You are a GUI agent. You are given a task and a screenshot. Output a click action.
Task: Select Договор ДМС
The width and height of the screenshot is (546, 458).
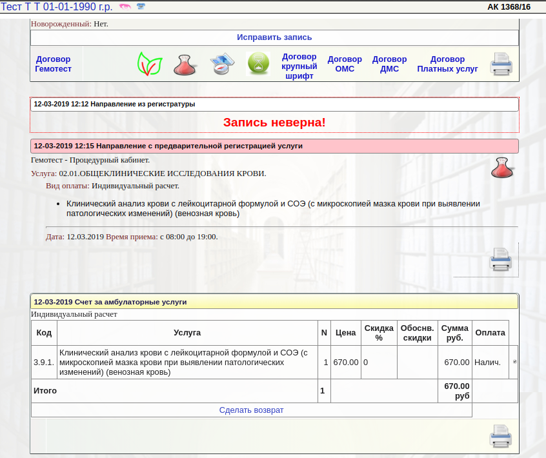point(389,64)
